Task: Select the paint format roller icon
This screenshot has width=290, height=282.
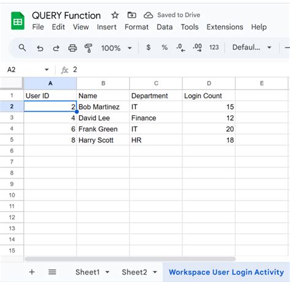Action: point(88,48)
